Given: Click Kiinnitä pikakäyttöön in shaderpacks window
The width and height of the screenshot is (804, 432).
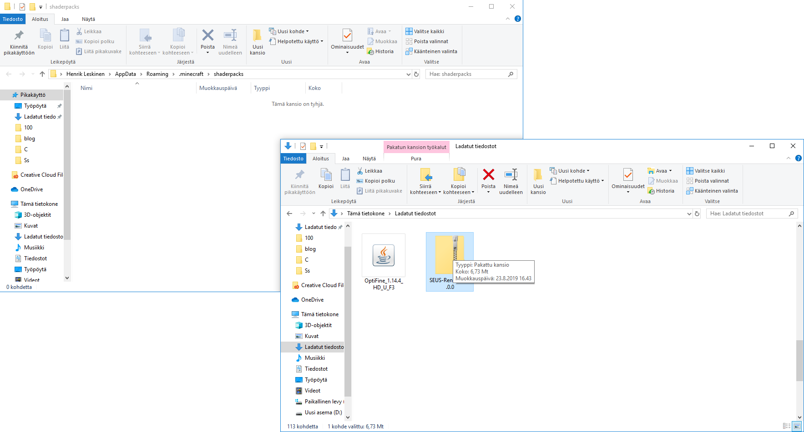Looking at the screenshot, I should pos(19,42).
